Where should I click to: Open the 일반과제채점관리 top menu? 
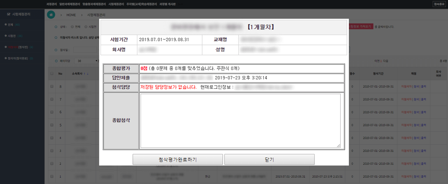point(70,4)
